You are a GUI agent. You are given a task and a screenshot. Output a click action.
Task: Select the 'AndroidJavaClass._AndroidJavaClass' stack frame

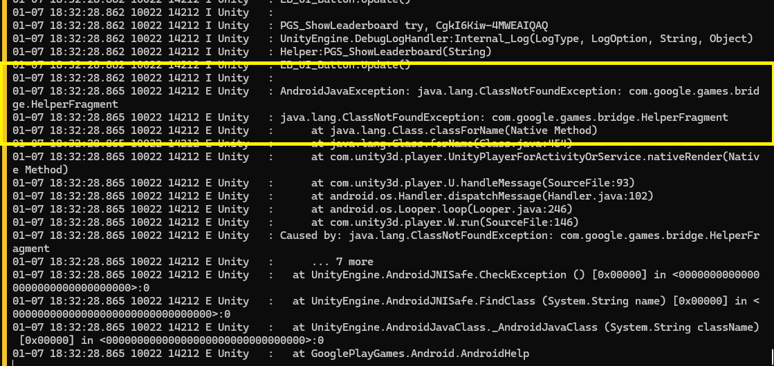coord(386,327)
